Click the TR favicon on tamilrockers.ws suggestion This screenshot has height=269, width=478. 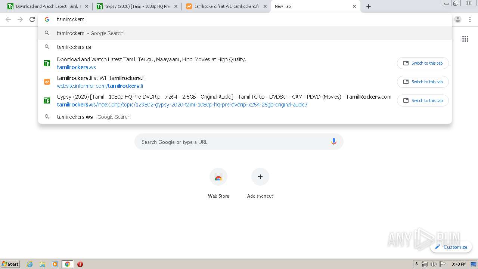pyautogui.click(x=47, y=63)
